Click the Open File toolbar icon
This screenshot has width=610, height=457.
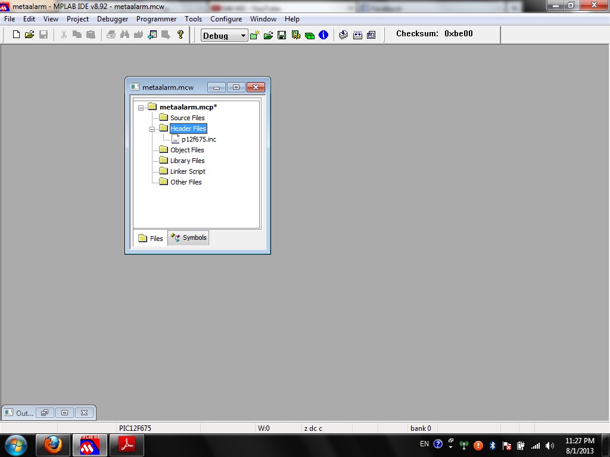pyautogui.click(x=30, y=35)
